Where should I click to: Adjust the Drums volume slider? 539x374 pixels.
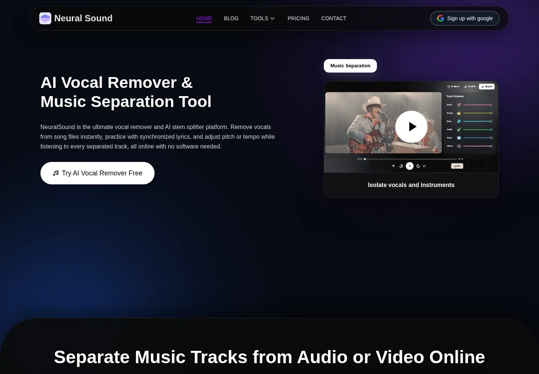click(x=477, y=113)
